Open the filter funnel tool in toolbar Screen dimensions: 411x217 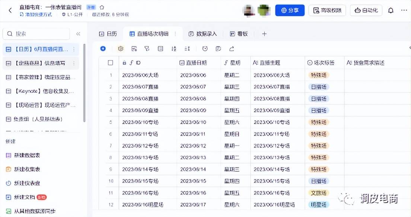(x=147, y=49)
